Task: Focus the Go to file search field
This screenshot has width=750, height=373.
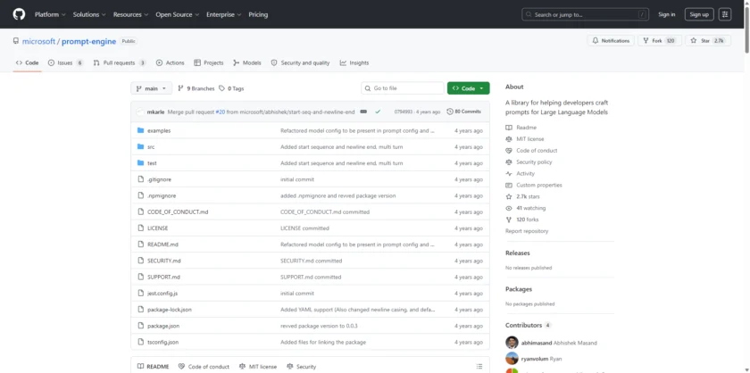Action: pos(403,88)
